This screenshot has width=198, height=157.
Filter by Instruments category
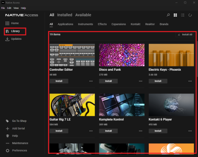pyautogui.click(x=85, y=24)
